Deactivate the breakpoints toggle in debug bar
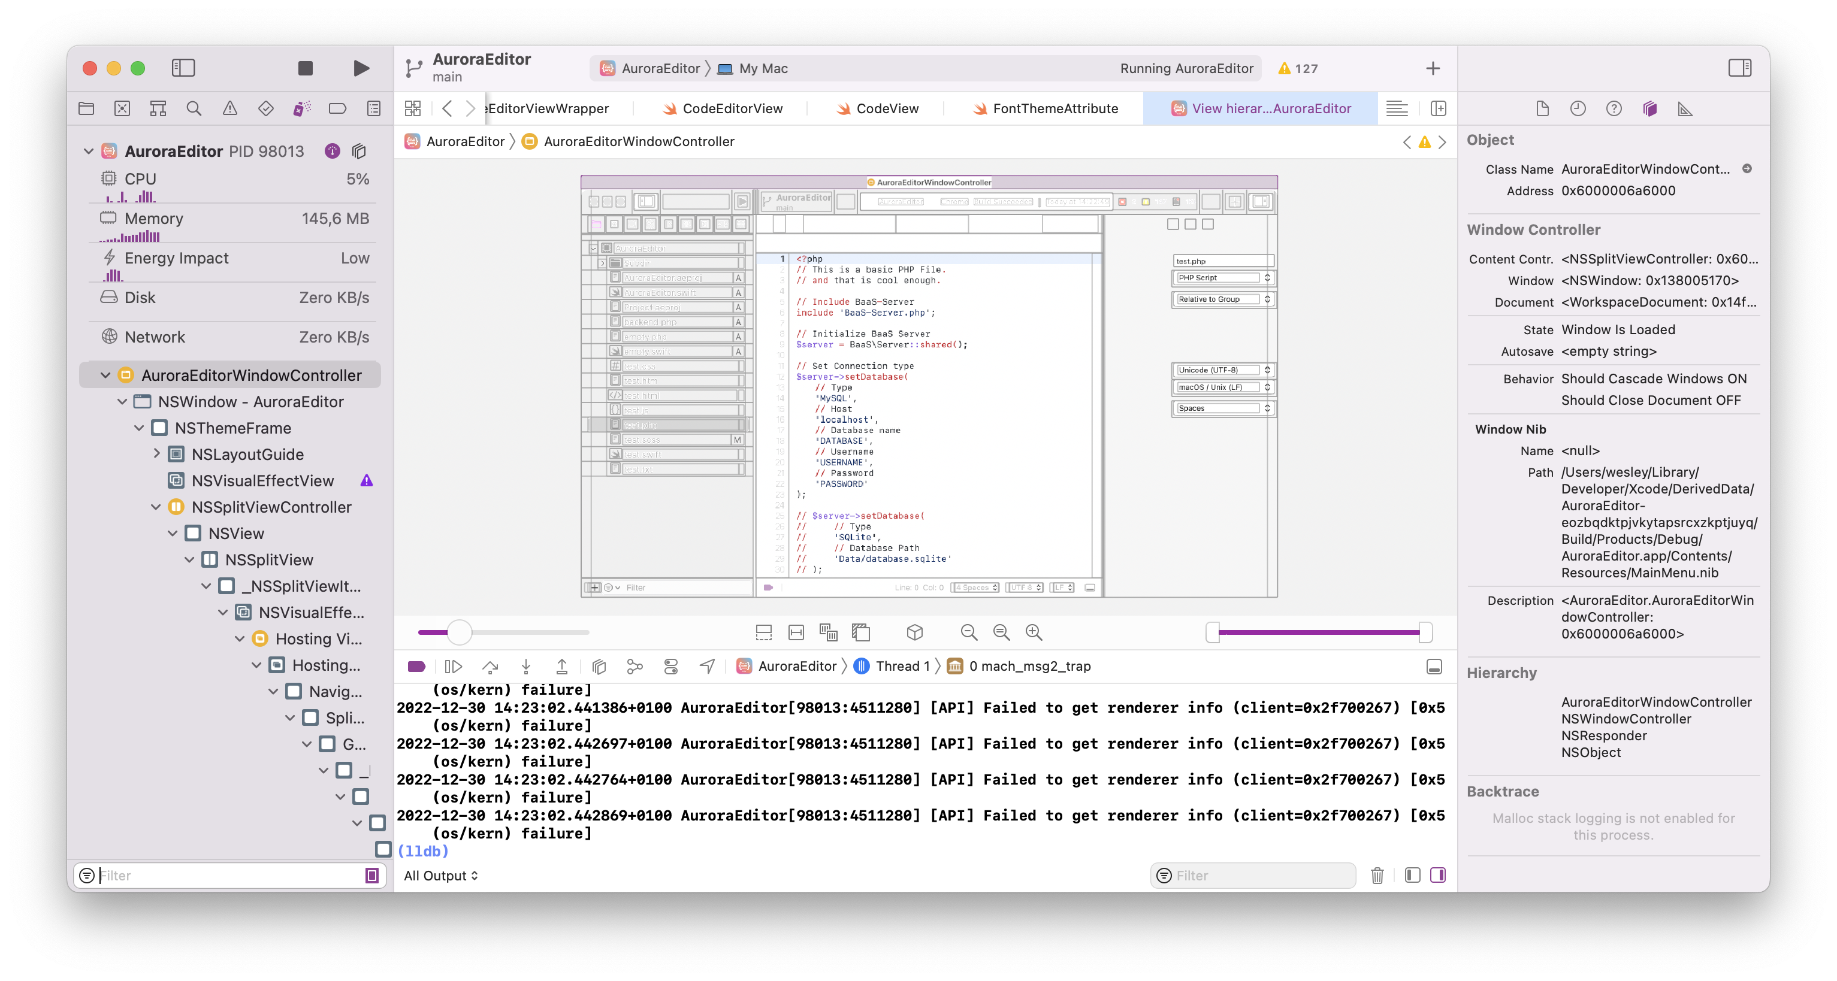This screenshot has width=1837, height=981. pyautogui.click(x=417, y=666)
